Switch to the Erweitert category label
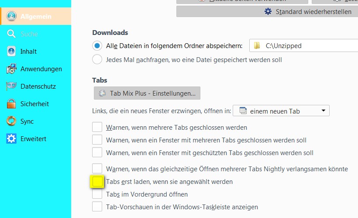The height and width of the screenshot is (218, 358). pyautogui.click(x=33, y=139)
